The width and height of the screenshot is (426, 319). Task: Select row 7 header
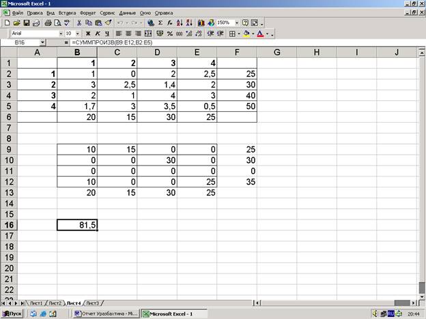pyautogui.click(x=9, y=127)
